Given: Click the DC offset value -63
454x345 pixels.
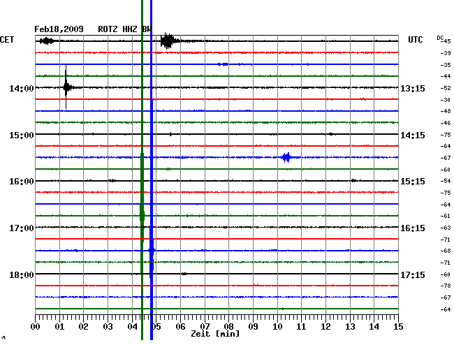Looking at the screenshot, I should coord(446,228).
